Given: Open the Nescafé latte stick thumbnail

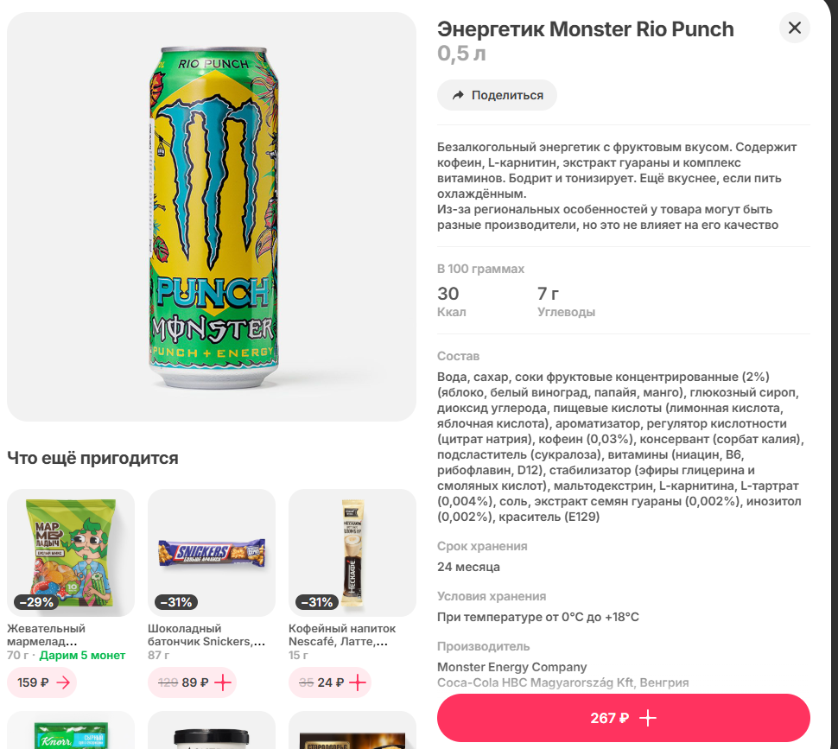Looking at the screenshot, I should 351,546.
